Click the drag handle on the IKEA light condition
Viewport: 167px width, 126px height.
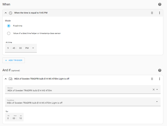(x=152, y=79)
